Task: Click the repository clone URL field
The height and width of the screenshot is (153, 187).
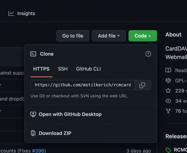Action: coord(83,85)
